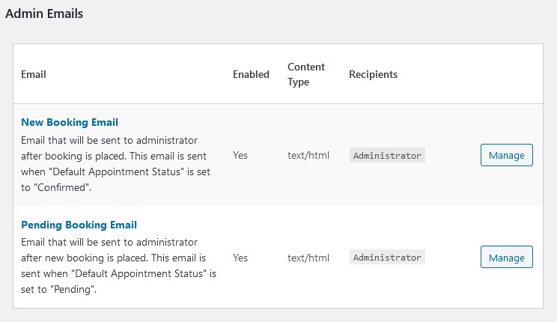Screen dimensions: 557x322
Task: Click Administrator tag in New Booking row
Action: (x=387, y=156)
